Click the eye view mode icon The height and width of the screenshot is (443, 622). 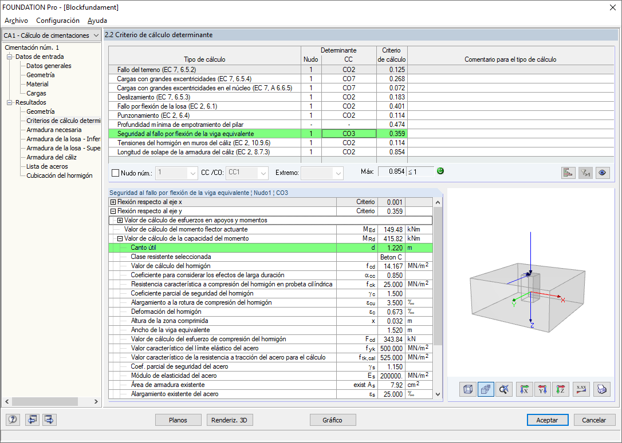pyautogui.click(x=603, y=173)
